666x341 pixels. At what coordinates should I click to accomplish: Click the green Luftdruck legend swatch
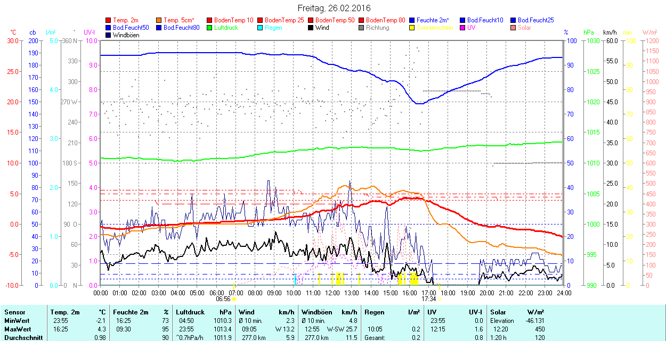210,28
